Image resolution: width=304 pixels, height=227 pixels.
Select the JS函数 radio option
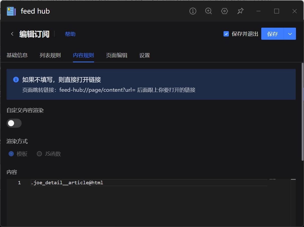coord(39,154)
